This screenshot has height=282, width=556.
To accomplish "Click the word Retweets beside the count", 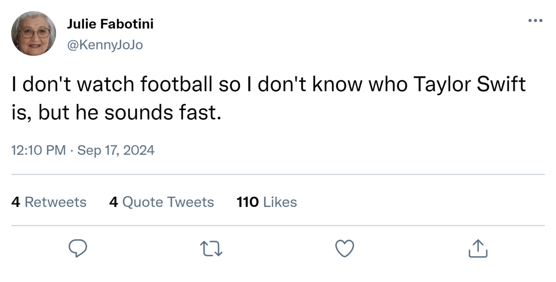I will click(x=56, y=202).
